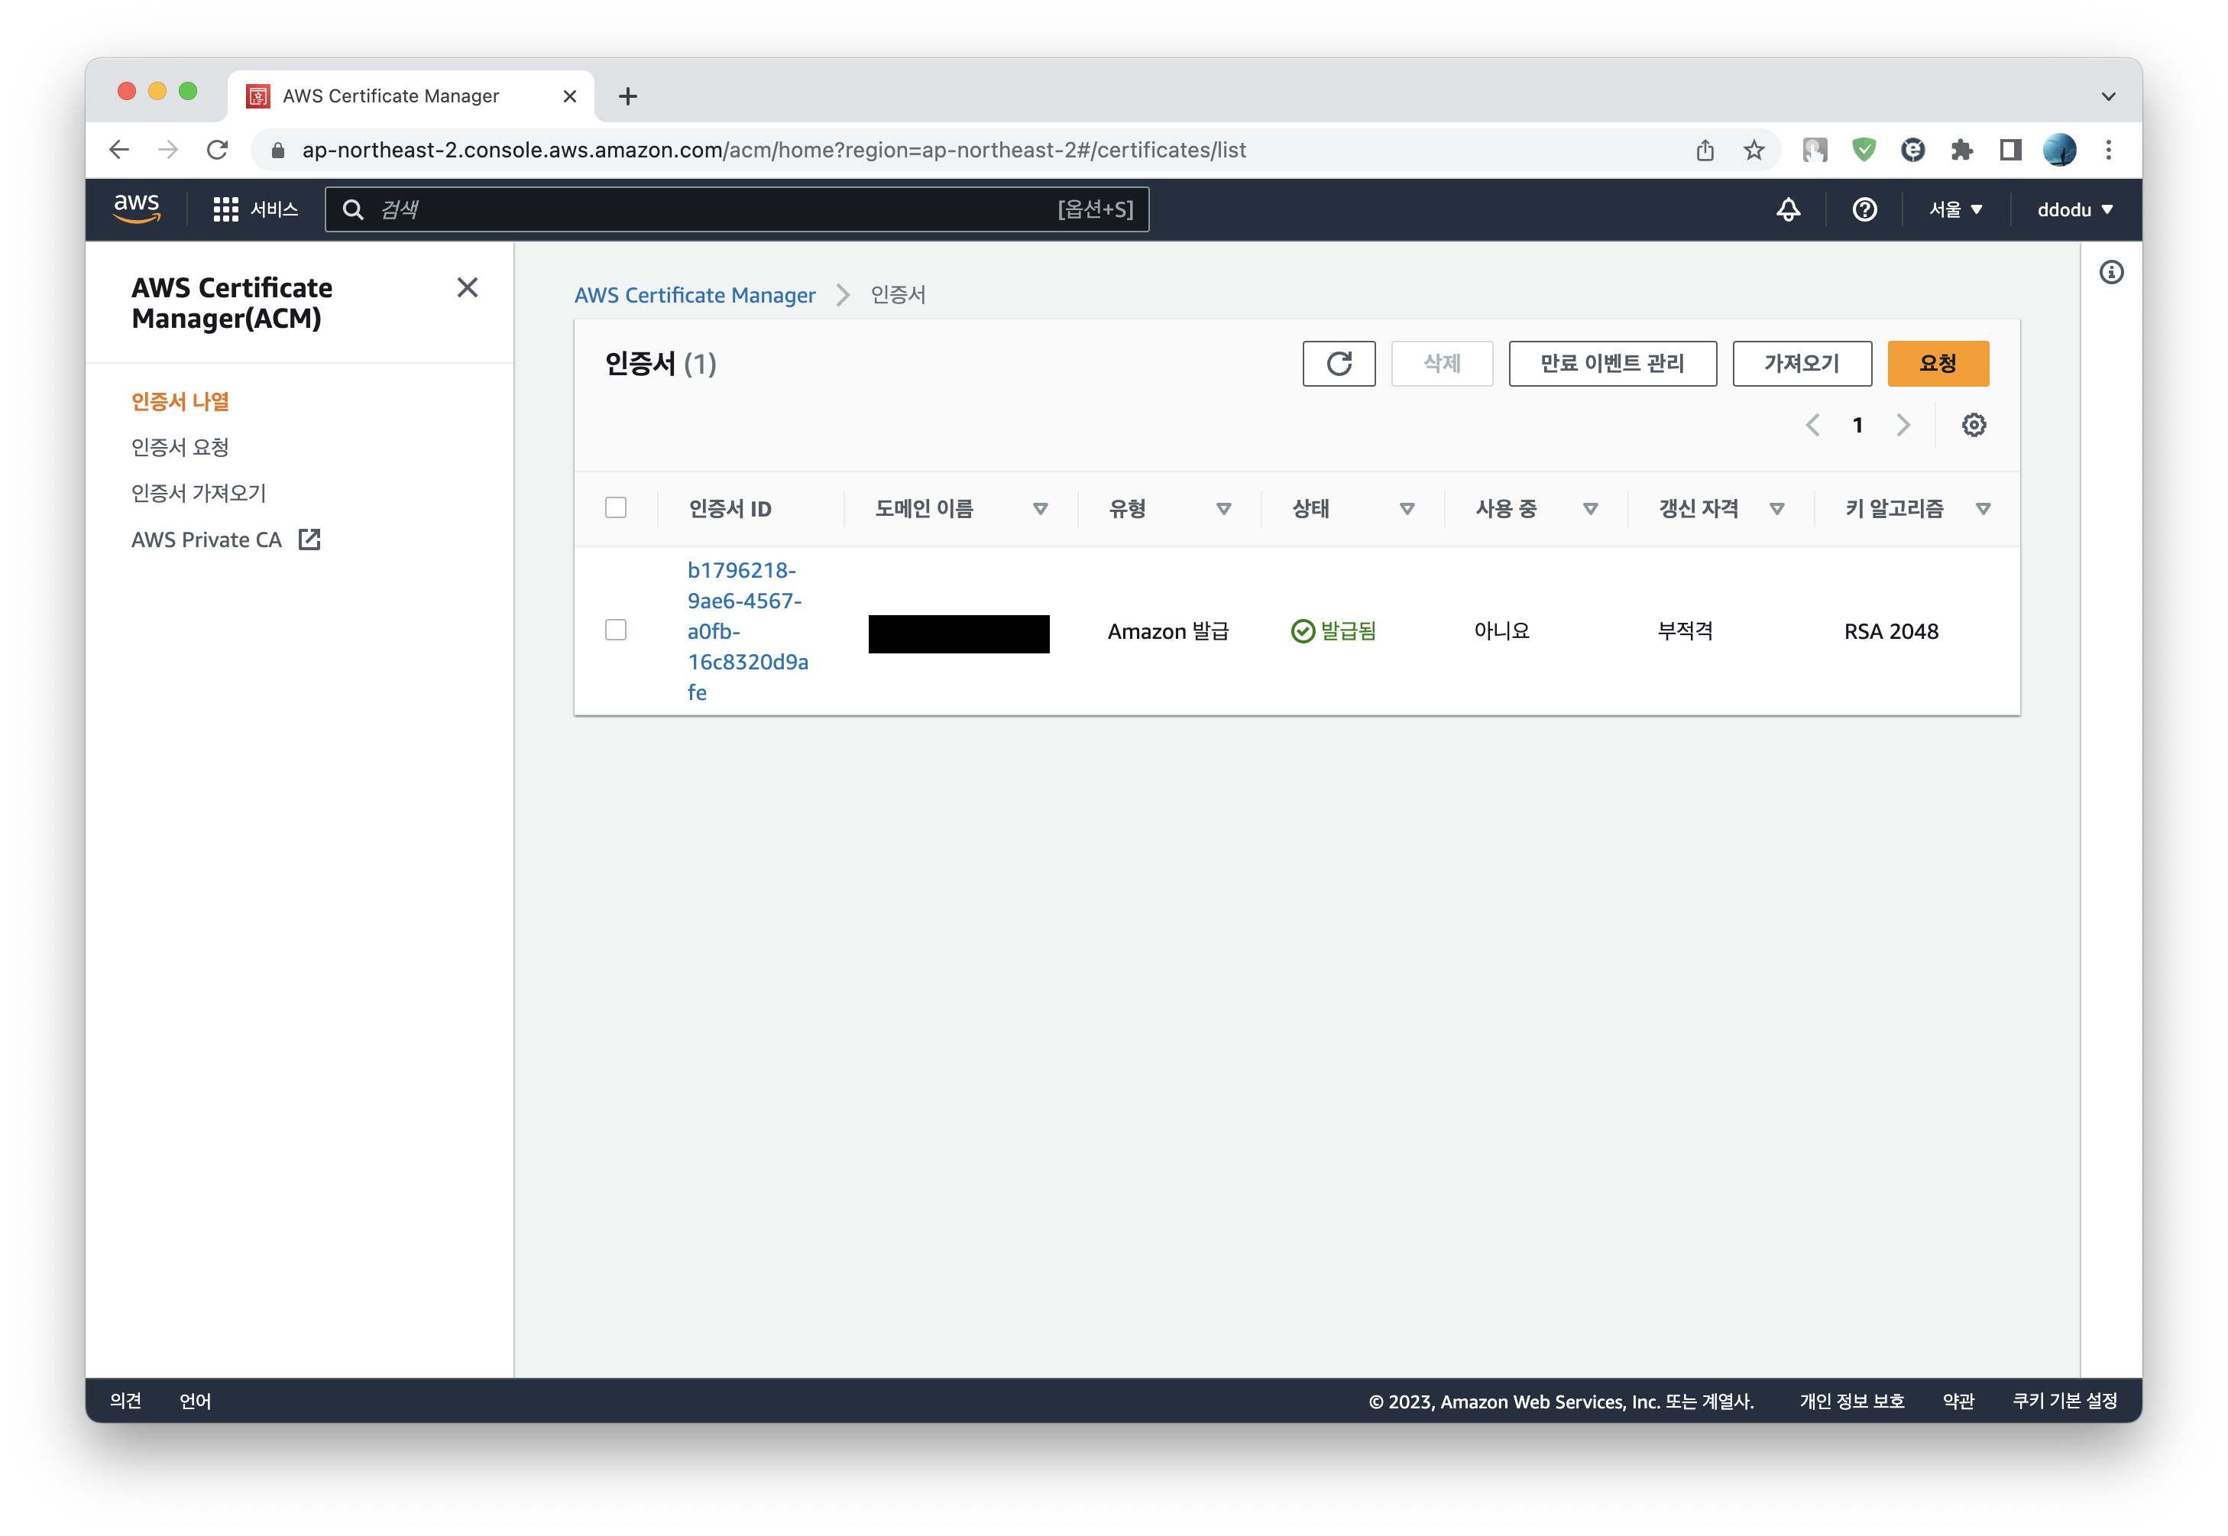Click the notifications bell icon
Image resolution: width=2228 pixels, height=1536 pixels.
[x=1787, y=210]
